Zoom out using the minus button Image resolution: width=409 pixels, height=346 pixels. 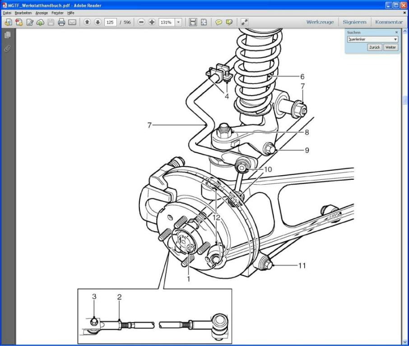(x=141, y=22)
